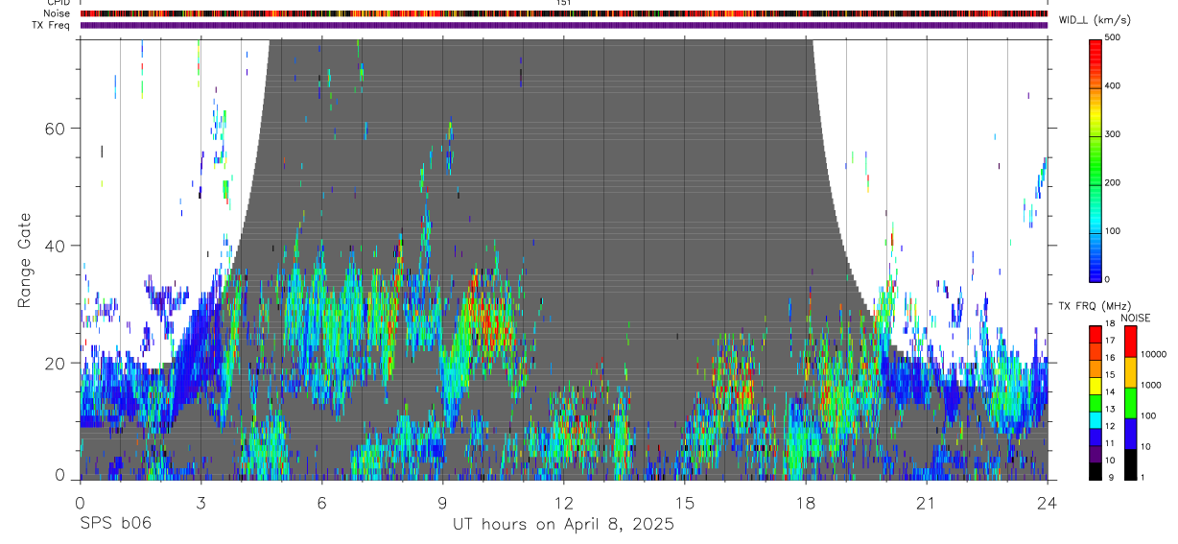Click the '500' tick on width colorbar
The height and width of the screenshot is (544, 1178).
click(1114, 37)
